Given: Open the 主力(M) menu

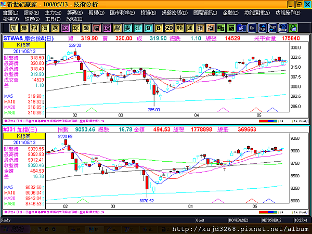Looking at the screenshot, I should point(53,12).
